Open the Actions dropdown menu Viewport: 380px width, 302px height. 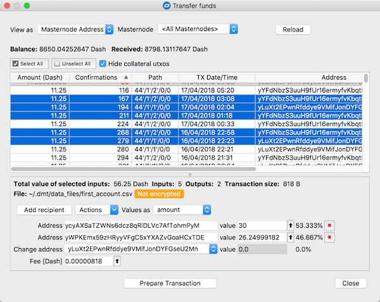97,210
